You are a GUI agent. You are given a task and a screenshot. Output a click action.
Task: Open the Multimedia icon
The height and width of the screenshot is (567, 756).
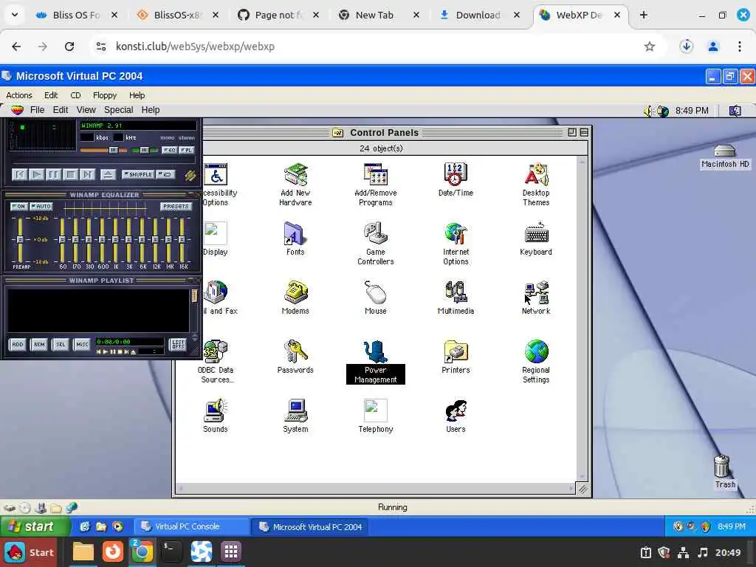pyautogui.click(x=456, y=298)
